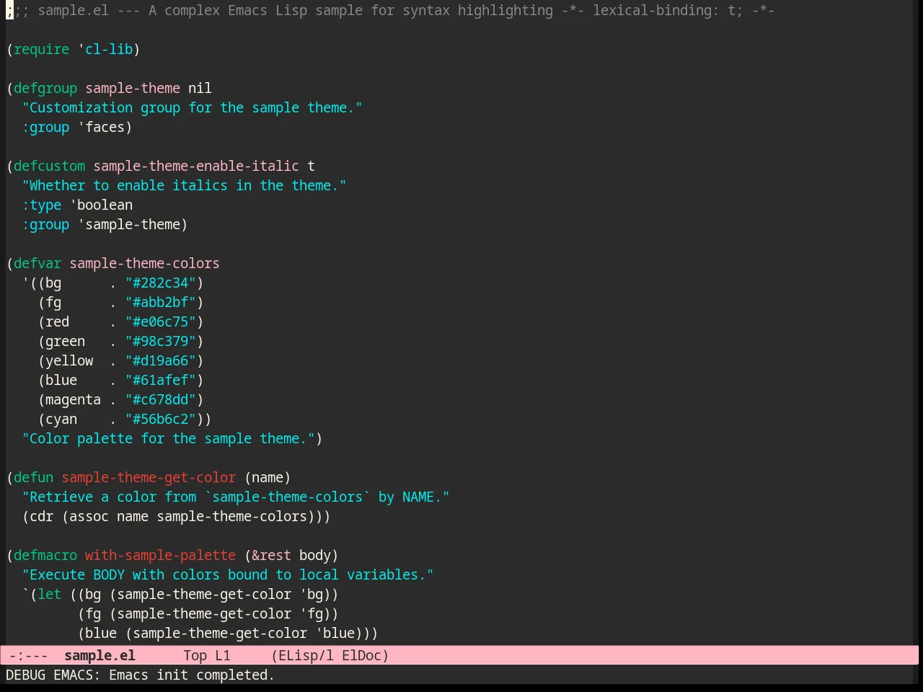Click the Top position indicator in mode line
Image resolution: width=923 pixels, height=692 pixels.
pyautogui.click(x=195, y=655)
